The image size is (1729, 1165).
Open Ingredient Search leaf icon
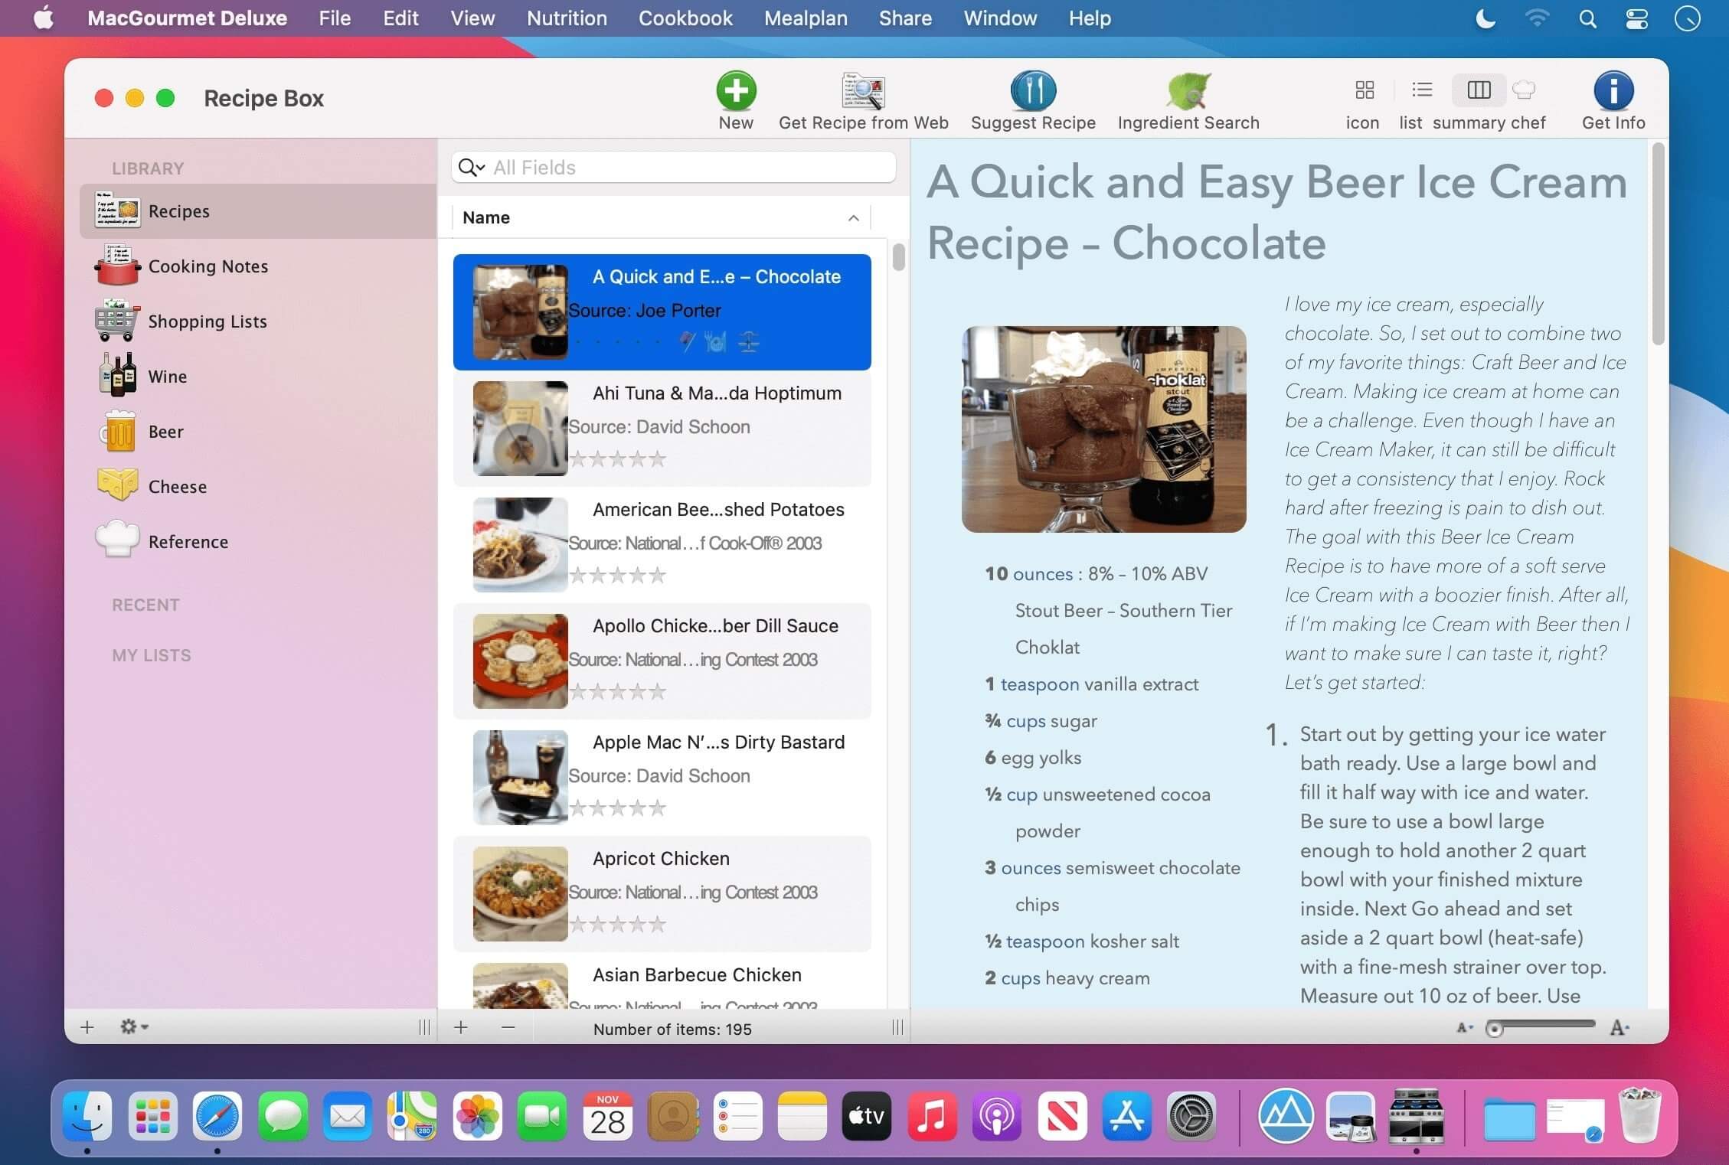pos(1188,91)
